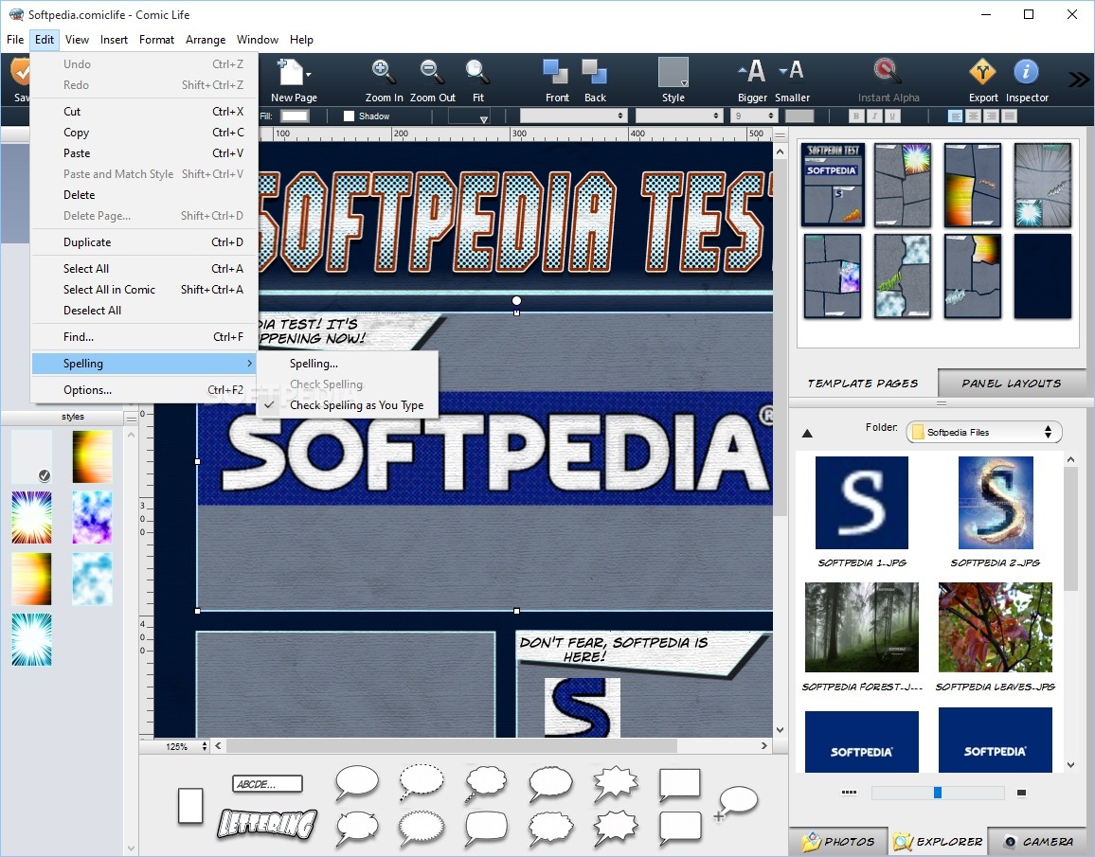Select the Softpedia Leaves photo thumbnail

point(995,628)
